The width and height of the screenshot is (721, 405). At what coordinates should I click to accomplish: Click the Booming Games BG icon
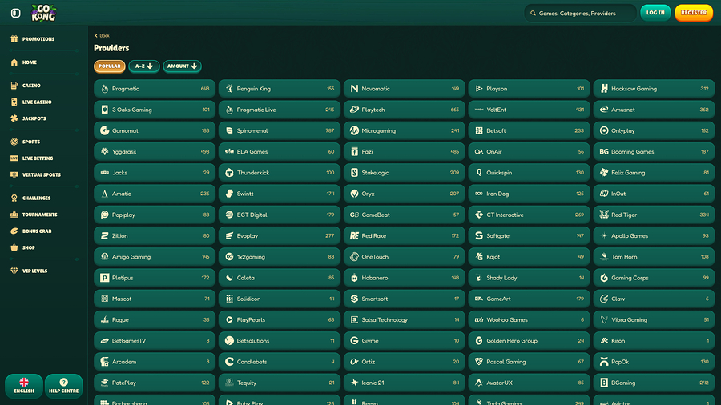click(604, 151)
